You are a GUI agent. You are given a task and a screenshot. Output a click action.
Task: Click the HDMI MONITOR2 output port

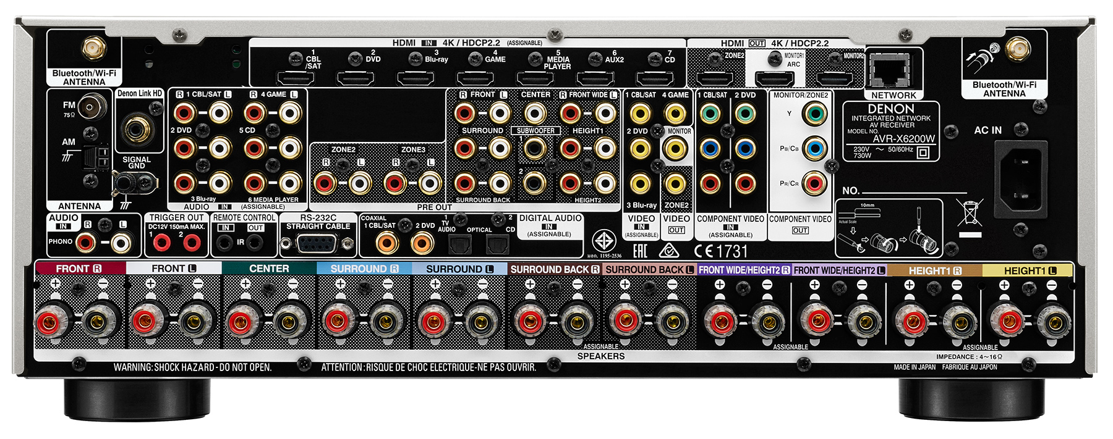coord(835,78)
